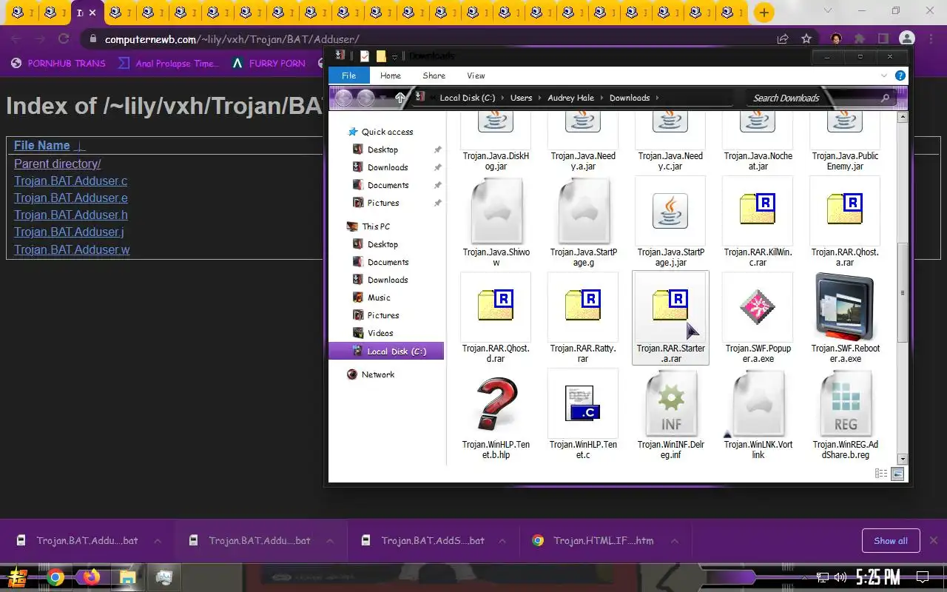Click Chrome address bar URL
The image size is (947, 592).
[232, 39]
